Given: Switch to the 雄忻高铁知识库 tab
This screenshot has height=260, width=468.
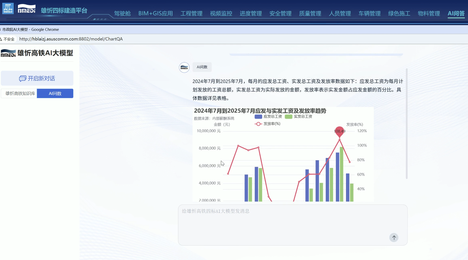Looking at the screenshot, I should (20, 93).
